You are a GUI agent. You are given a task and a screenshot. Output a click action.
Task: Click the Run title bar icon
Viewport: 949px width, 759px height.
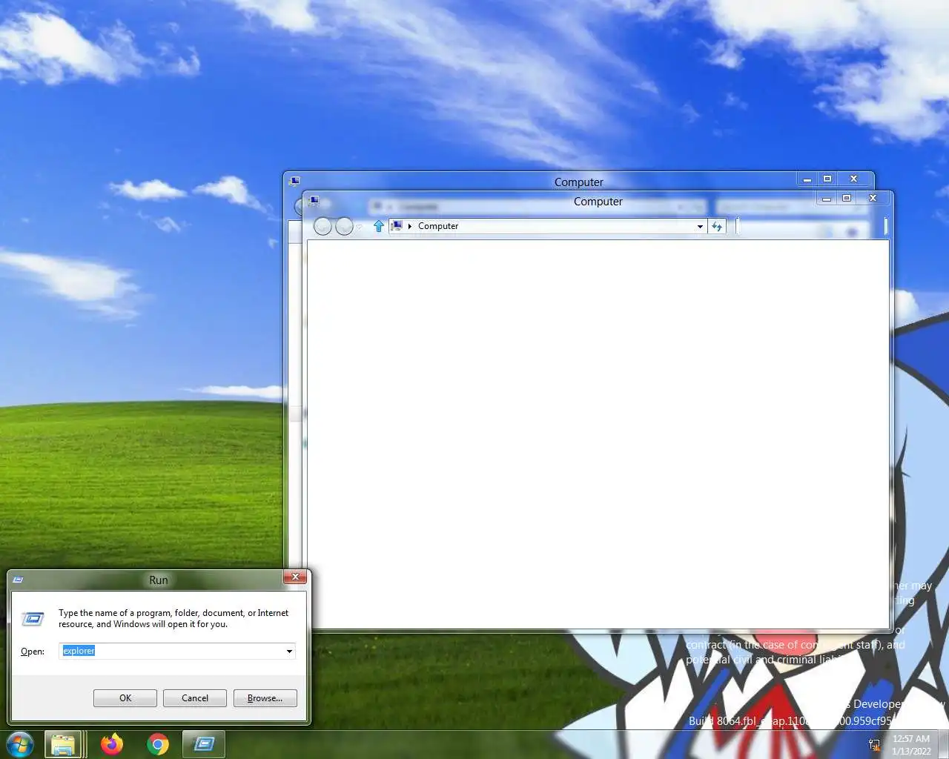tap(19, 580)
